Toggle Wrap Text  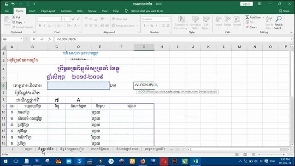coord(120,19)
